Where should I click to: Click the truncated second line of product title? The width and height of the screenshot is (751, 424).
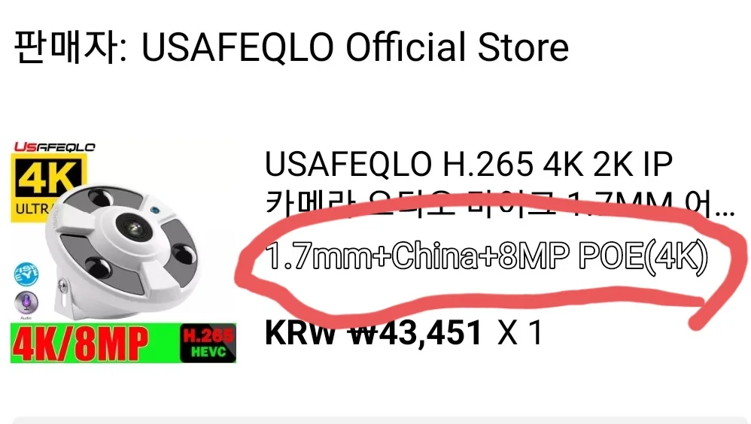pyautogui.click(x=499, y=204)
